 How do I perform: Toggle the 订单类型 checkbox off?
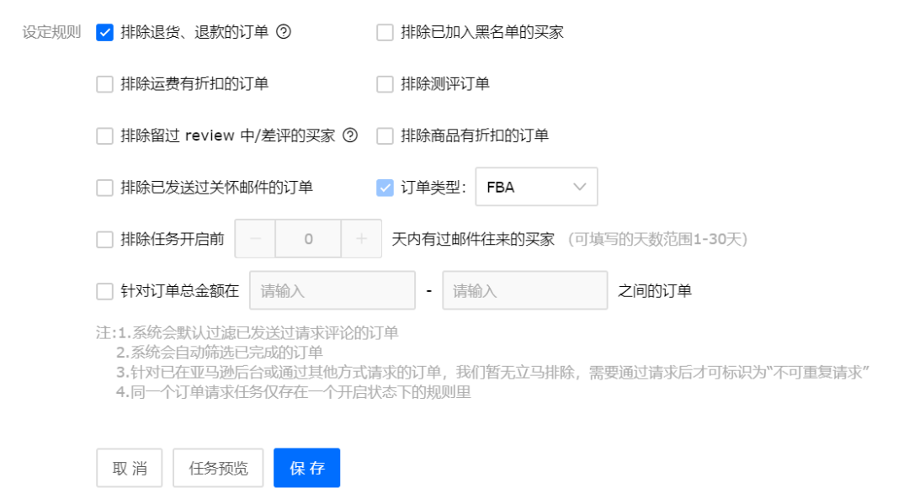(x=385, y=187)
